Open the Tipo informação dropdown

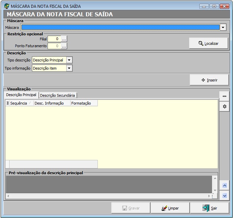pyautogui.click(x=69, y=68)
